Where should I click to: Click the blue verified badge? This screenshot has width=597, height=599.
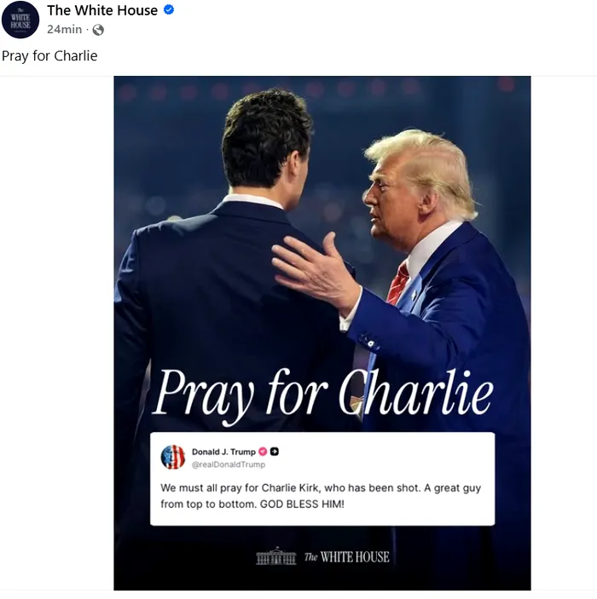click(x=169, y=10)
